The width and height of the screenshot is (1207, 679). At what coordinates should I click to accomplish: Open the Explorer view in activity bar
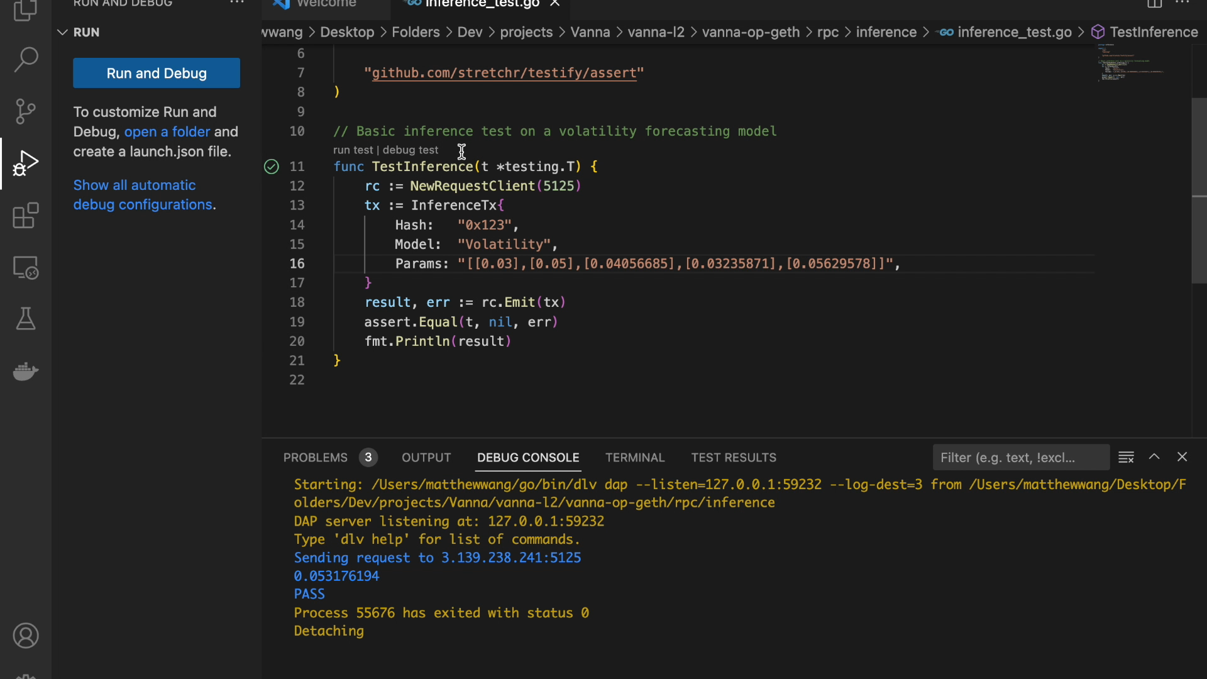tap(25, 10)
